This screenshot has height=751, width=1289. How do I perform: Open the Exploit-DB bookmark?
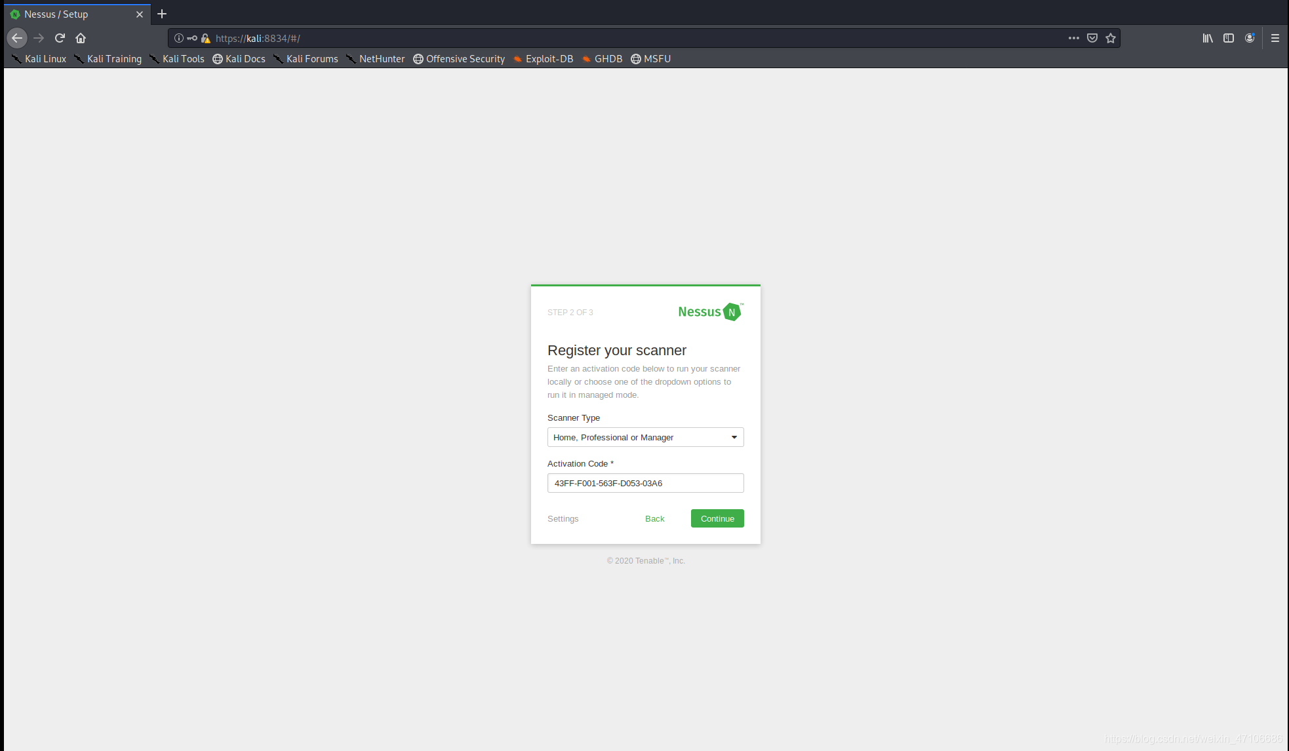click(x=543, y=59)
